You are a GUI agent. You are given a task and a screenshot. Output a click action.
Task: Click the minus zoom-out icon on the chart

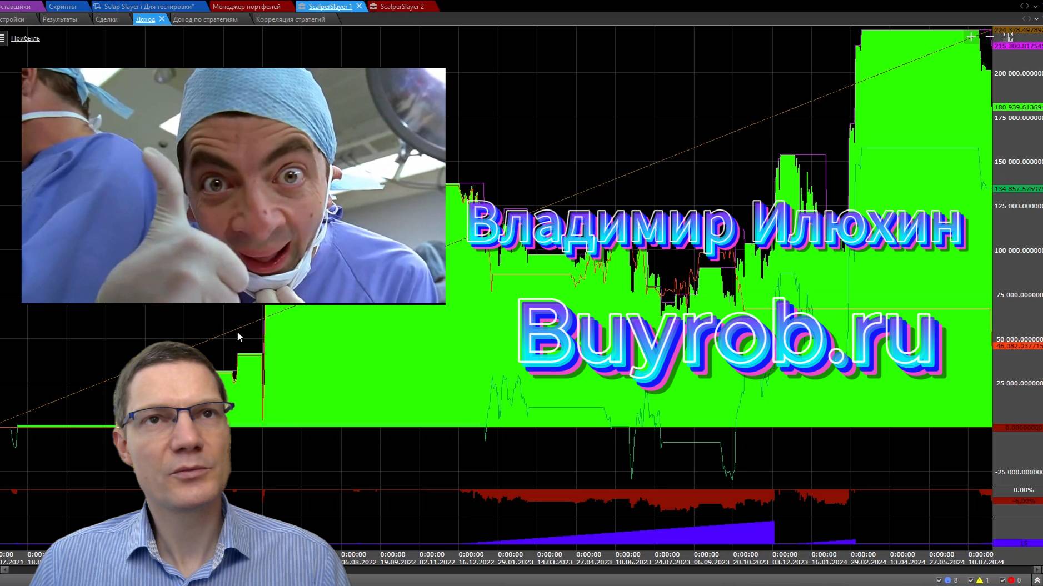point(990,37)
